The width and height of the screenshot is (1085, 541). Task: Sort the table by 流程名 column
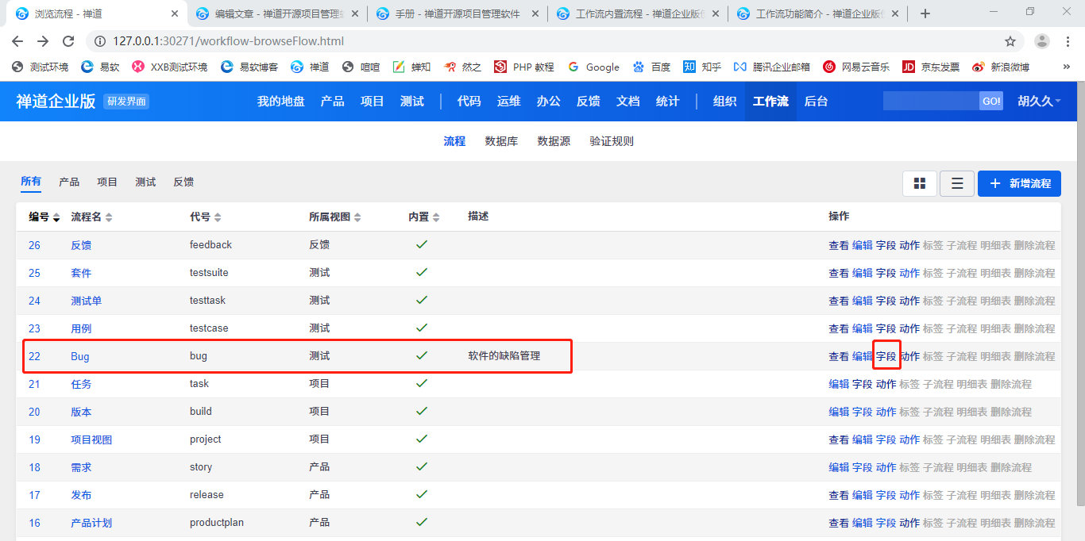tap(91, 217)
